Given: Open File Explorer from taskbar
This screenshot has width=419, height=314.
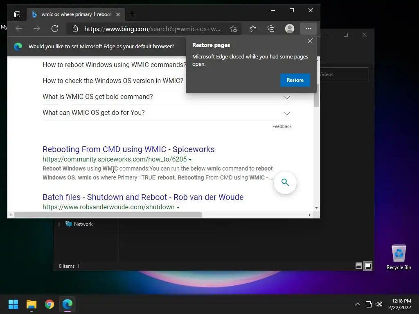Looking at the screenshot, I should click(31, 304).
